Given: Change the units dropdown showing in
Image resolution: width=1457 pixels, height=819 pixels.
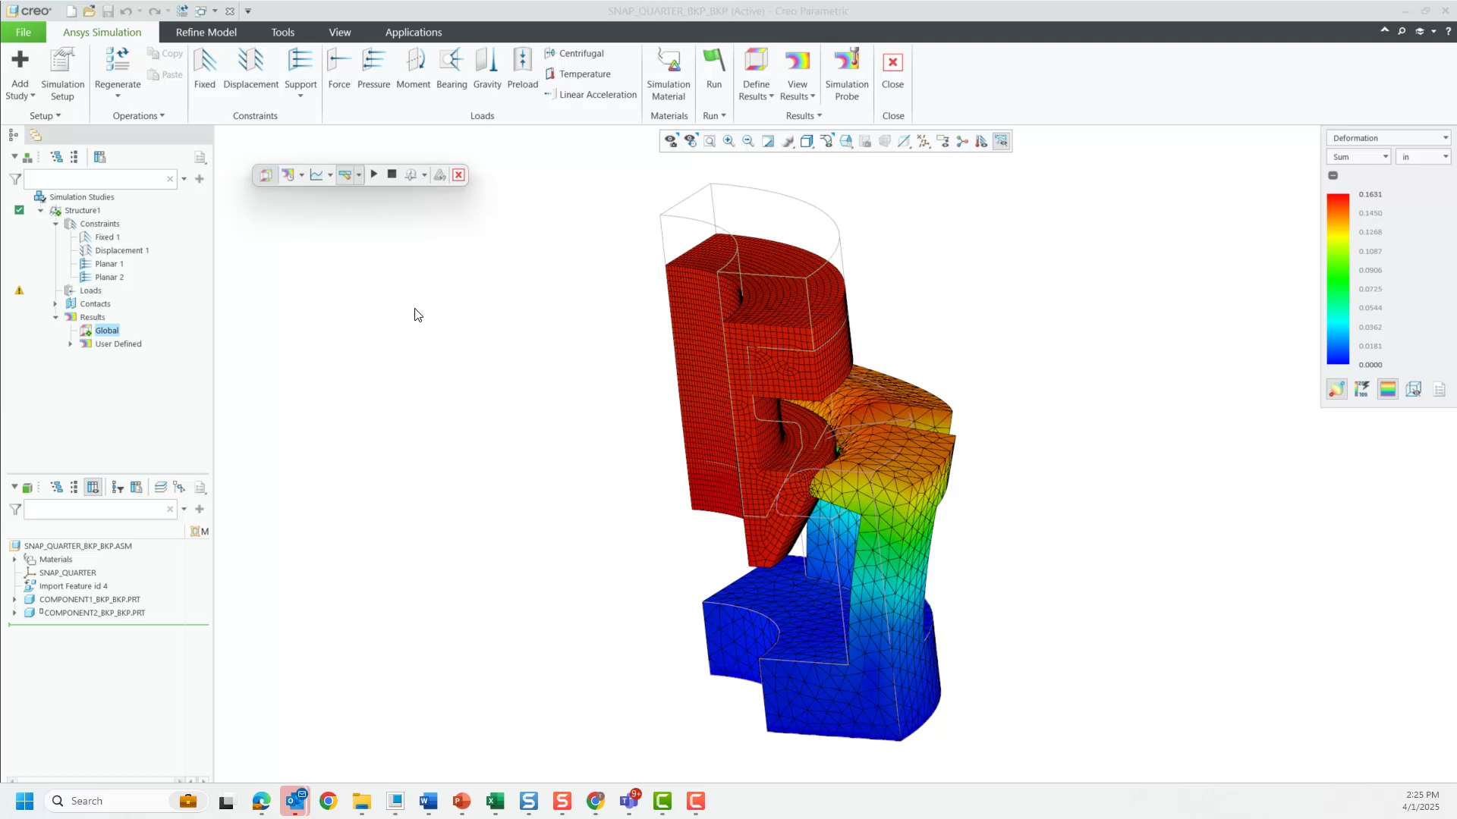Looking at the screenshot, I should [1423, 157].
